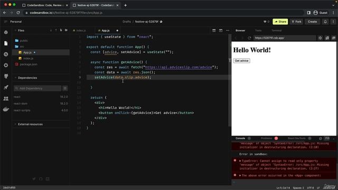This screenshot has height=190, width=338.
Task: Expand 'The above error occurred' console entry
Action: [240, 175]
